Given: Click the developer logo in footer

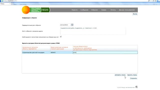Looking at the screenshot, I should pos(136,87).
